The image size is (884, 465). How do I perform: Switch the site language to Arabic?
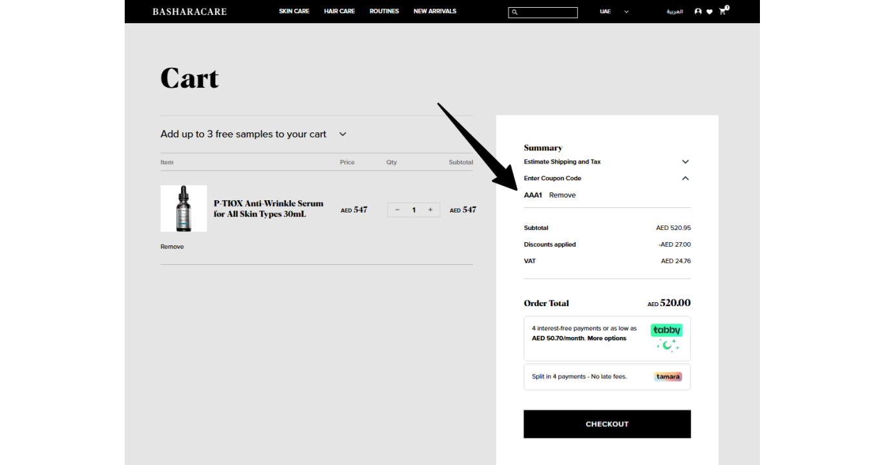[675, 12]
